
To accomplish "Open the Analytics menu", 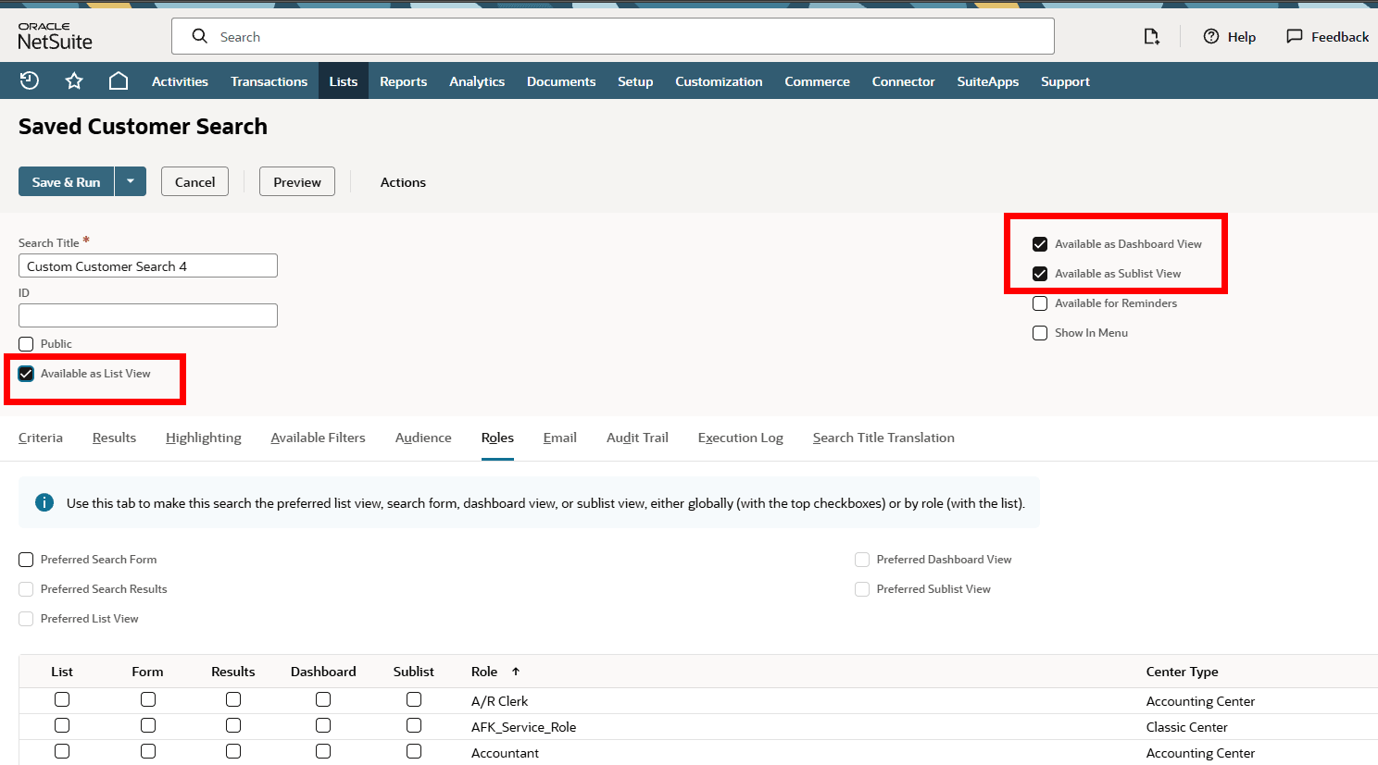I will pyautogui.click(x=477, y=81).
